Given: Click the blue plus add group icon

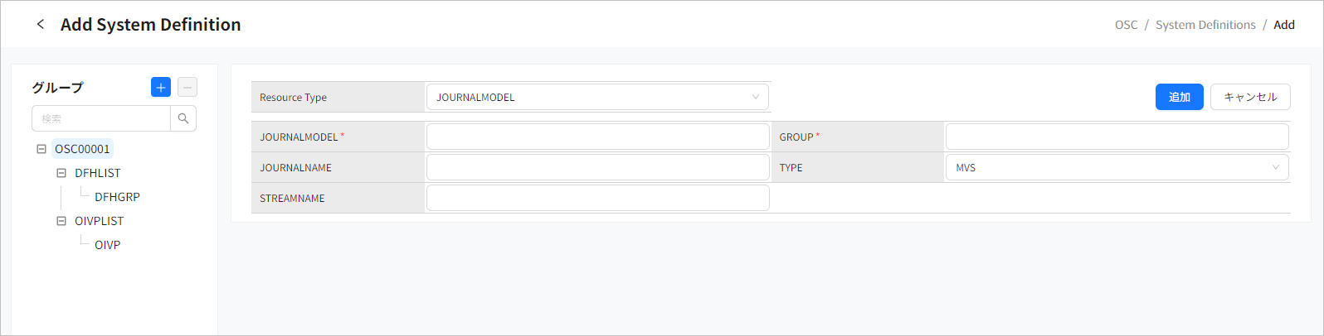Looking at the screenshot, I should 161,87.
